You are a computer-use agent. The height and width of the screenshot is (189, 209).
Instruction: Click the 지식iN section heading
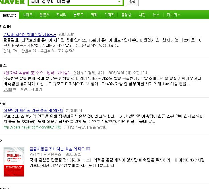[5, 27]
